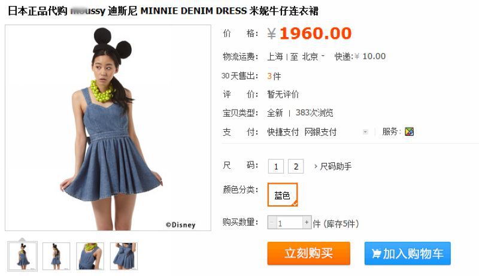
Task: Select the fourth skirt detail thumbnail
Action: point(124,256)
